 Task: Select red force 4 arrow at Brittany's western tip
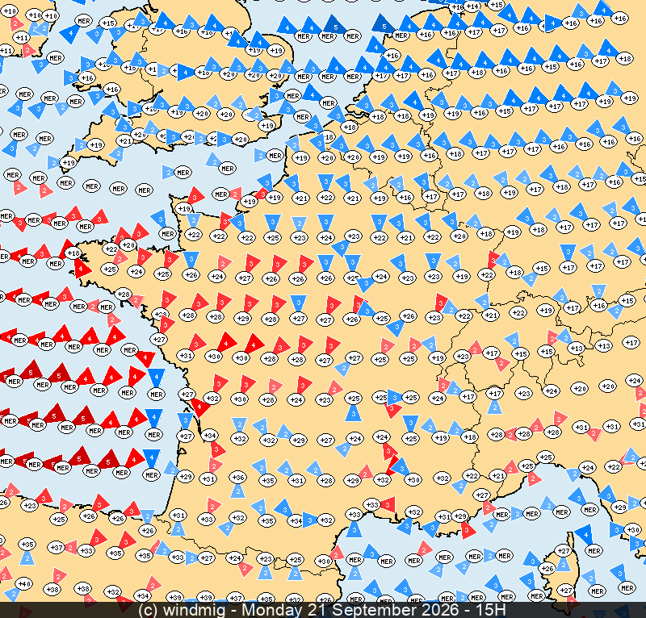click(82, 269)
